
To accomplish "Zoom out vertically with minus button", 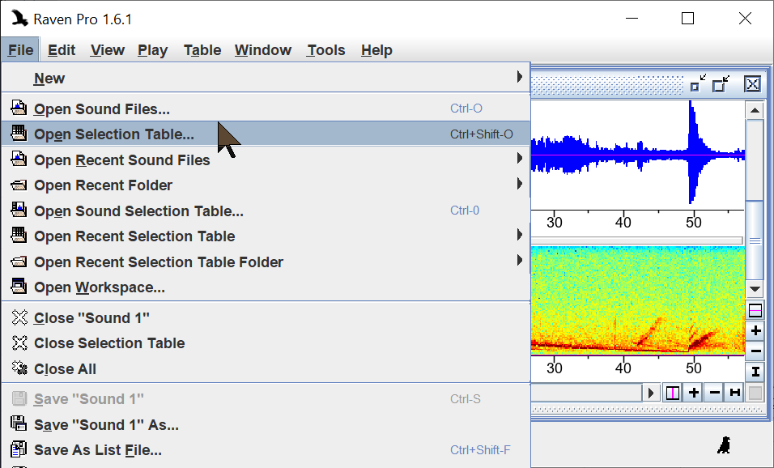I will 755,351.
